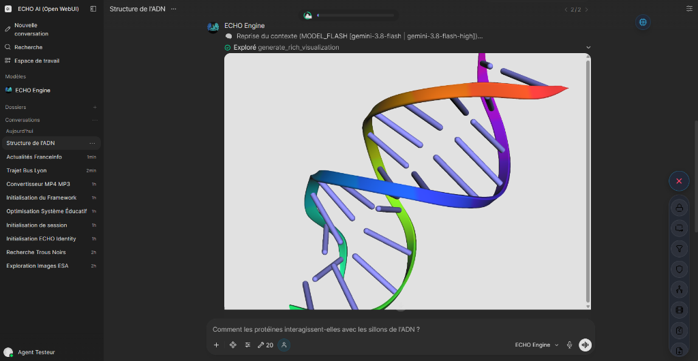Click the Exploré generate_rich_visualization label
The height and width of the screenshot is (361, 698).
[286, 48]
